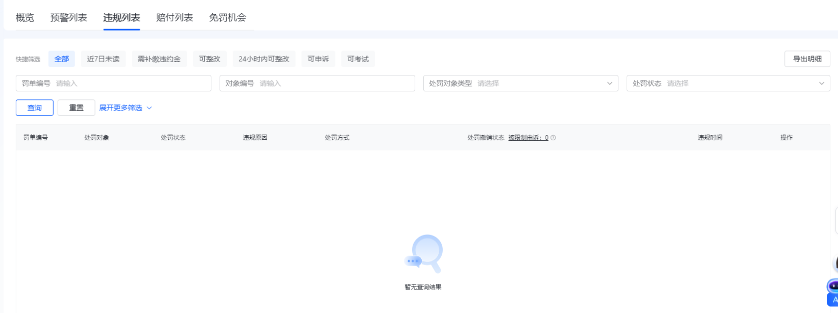Expand more filters via 展开更多筛选

tap(121, 108)
